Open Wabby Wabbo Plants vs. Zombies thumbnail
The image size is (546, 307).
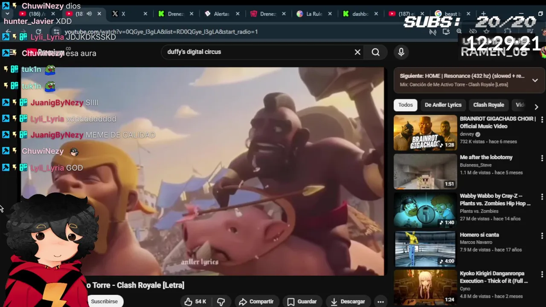coord(425,210)
